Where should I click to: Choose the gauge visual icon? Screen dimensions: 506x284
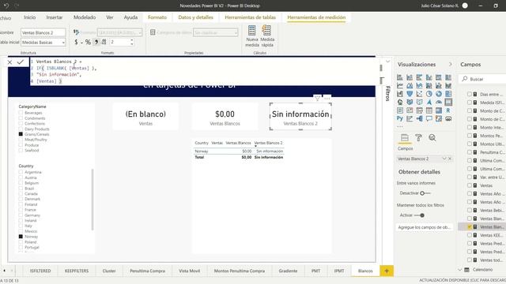pos(439,102)
